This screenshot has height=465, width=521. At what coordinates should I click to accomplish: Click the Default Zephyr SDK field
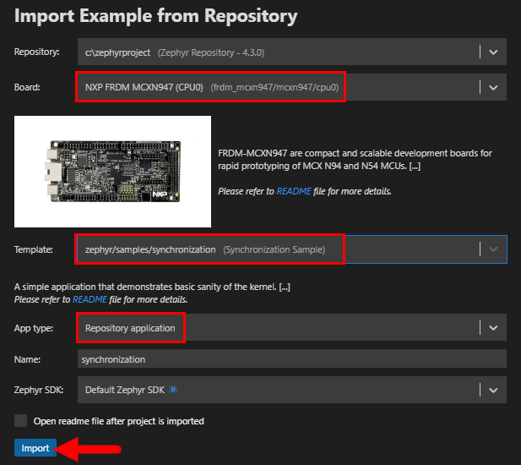point(291,390)
